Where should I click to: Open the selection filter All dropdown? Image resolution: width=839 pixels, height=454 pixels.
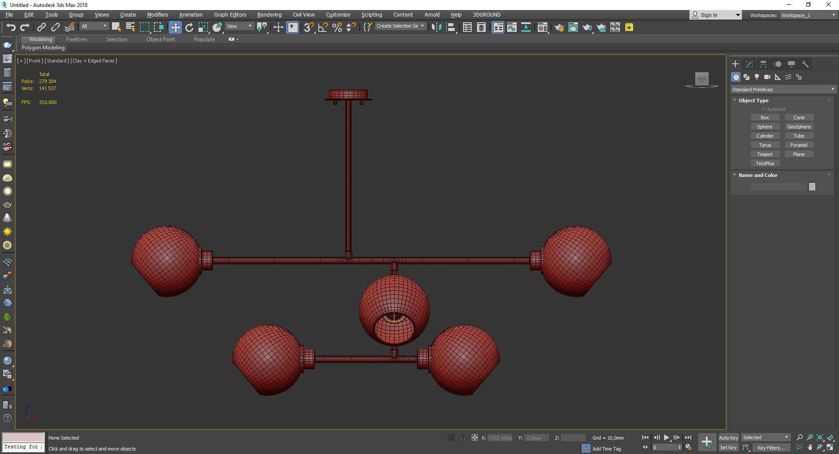(94, 26)
